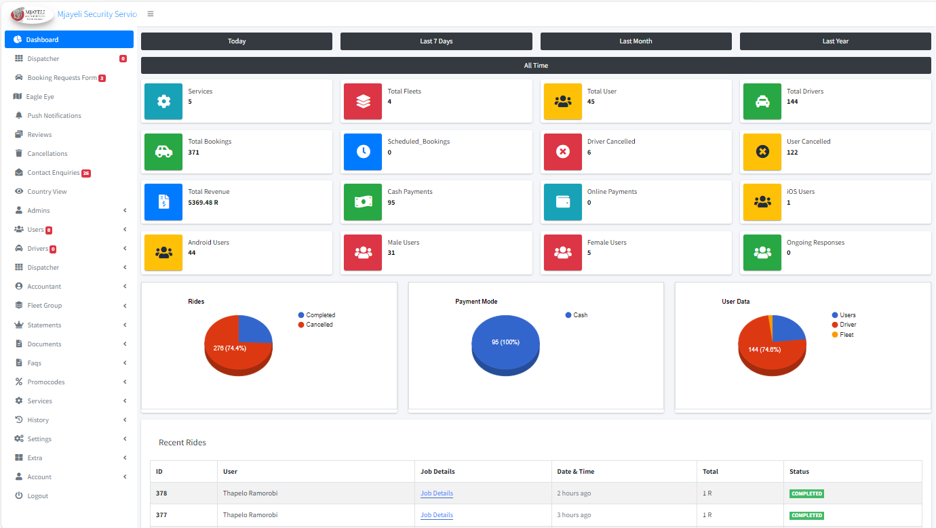The width and height of the screenshot is (936, 528).
Task: Click the sidebar collapse hamburger icon
Action: coord(150,13)
